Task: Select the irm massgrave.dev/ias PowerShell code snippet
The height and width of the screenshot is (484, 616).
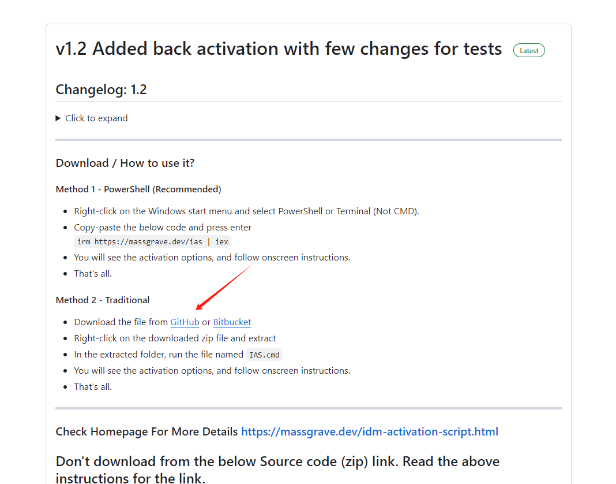Action: tap(152, 241)
